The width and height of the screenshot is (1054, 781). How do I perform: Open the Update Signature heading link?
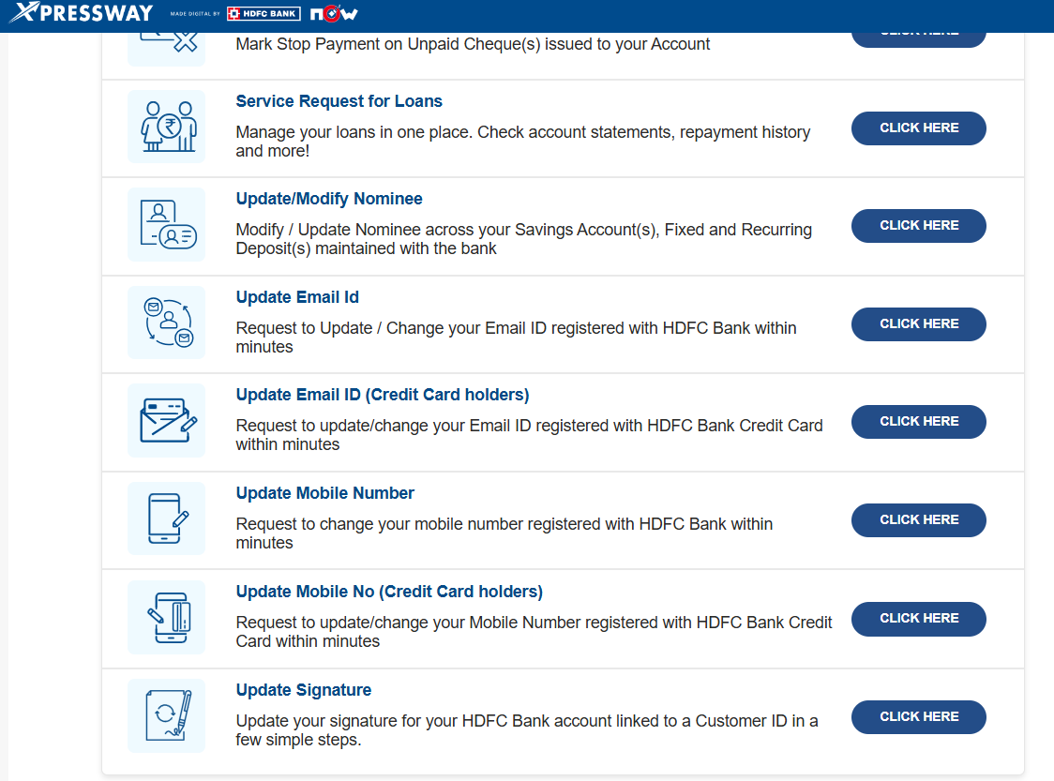click(x=303, y=690)
